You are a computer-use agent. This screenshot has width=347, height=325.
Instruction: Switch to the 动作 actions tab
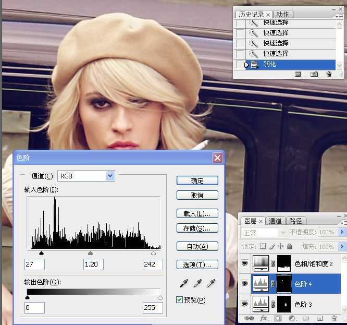click(x=283, y=15)
